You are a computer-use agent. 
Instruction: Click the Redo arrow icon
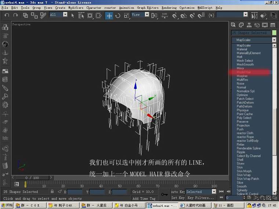pyautogui.click(x=16, y=15)
